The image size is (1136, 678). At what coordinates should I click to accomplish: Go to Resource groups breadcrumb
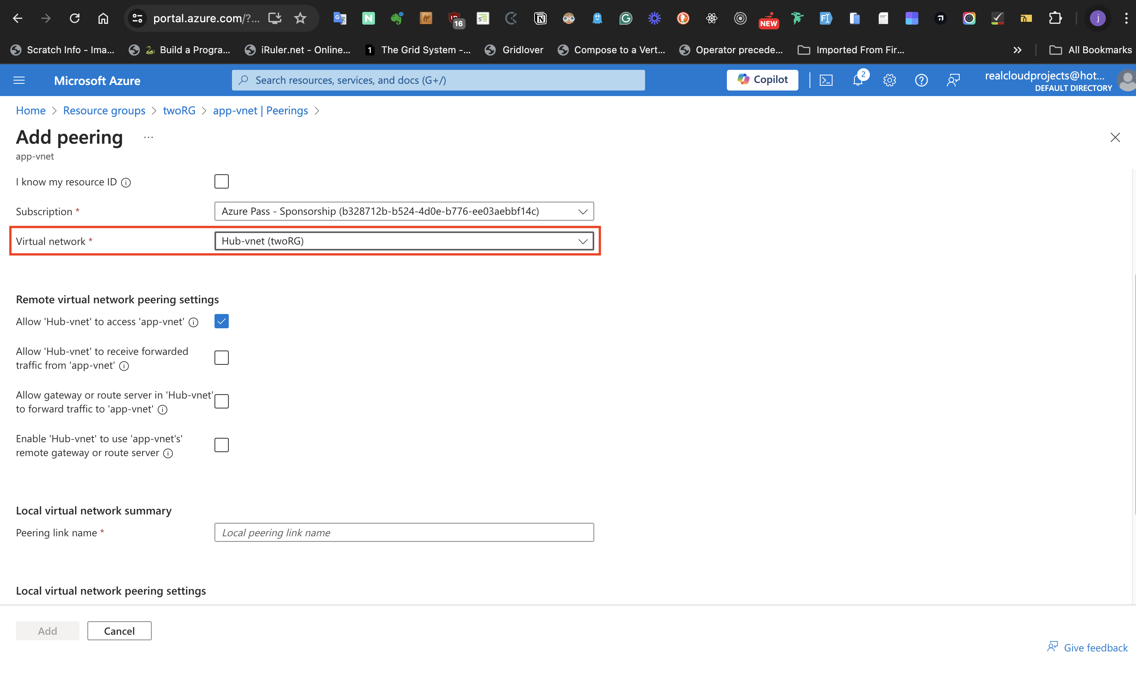click(104, 110)
